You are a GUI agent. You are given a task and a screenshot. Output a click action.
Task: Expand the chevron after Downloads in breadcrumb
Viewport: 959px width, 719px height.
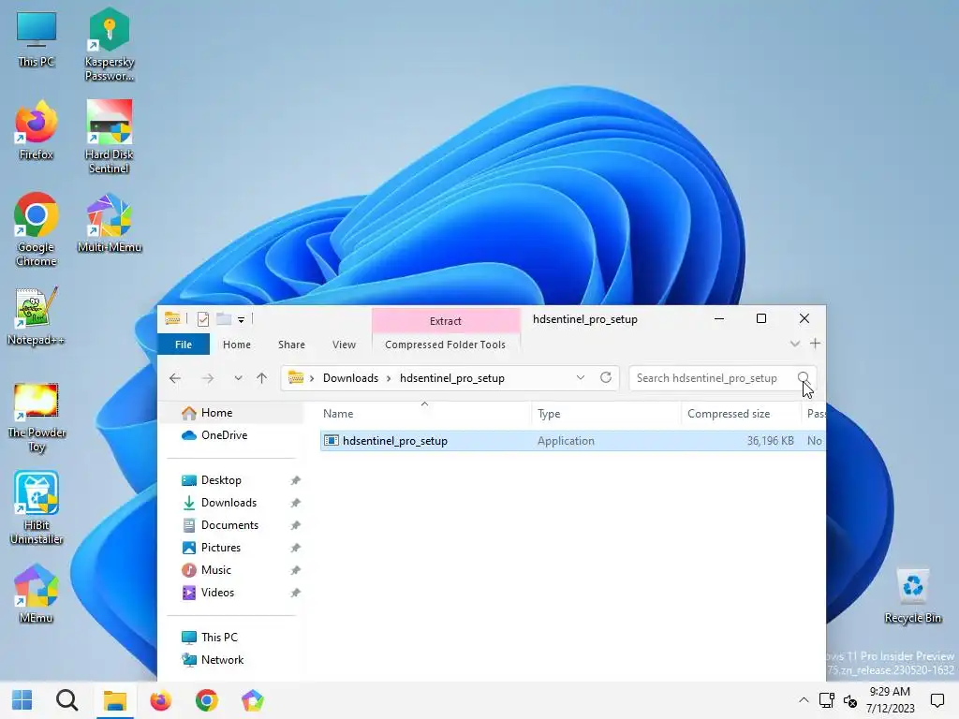(x=389, y=378)
